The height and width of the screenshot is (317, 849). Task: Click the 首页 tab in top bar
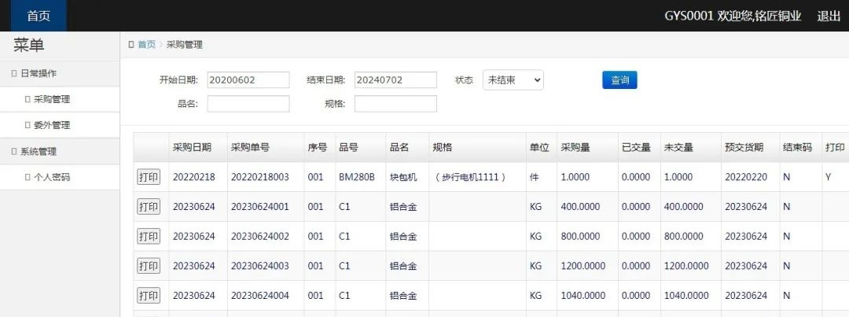[x=39, y=16]
